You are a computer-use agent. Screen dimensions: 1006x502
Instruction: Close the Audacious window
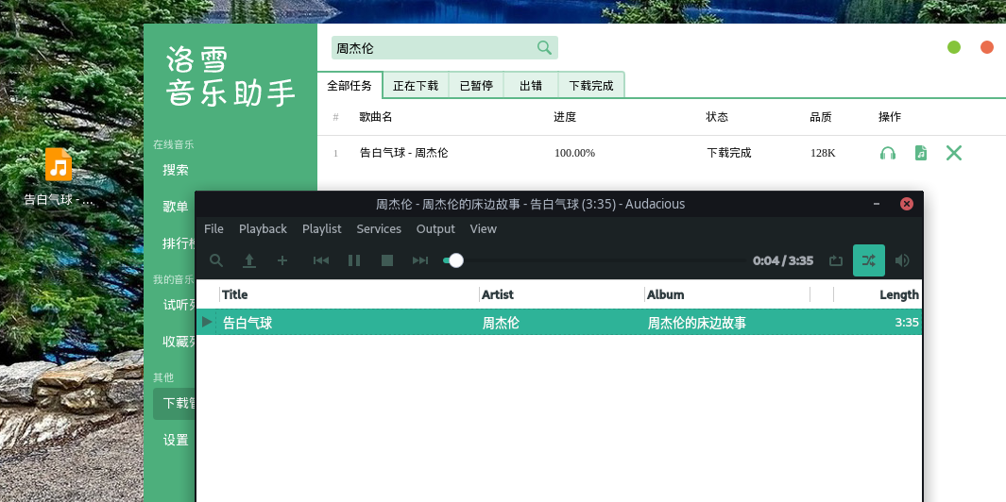[x=907, y=204]
